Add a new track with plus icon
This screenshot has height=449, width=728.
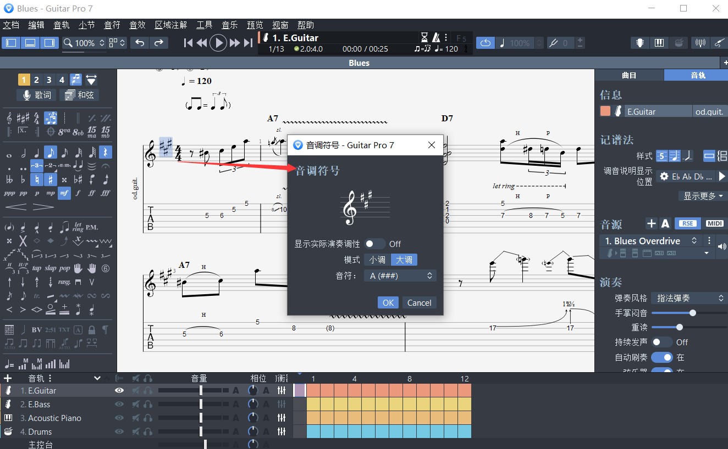[8, 378]
